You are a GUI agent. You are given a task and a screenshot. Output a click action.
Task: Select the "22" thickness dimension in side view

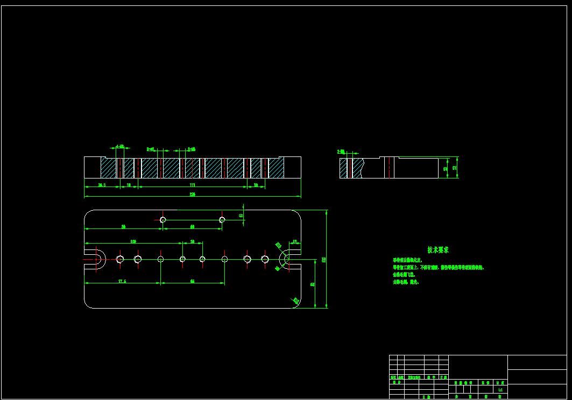tap(455, 168)
